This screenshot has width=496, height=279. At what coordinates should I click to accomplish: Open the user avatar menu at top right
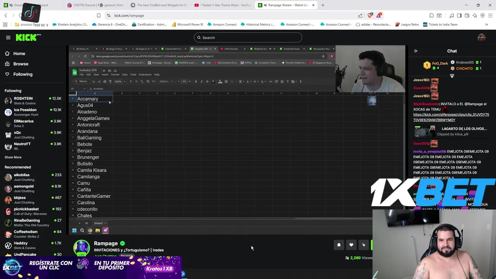coord(481,37)
